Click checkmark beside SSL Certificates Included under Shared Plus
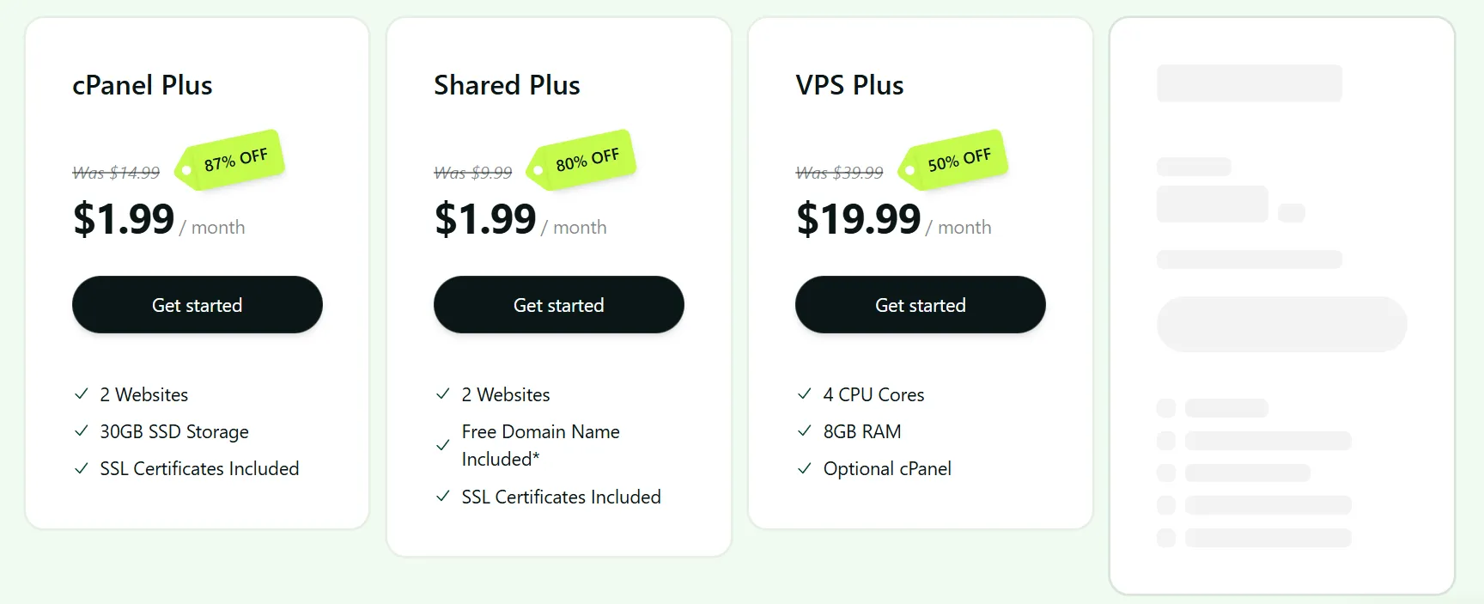The width and height of the screenshot is (1484, 604). pyautogui.click(x=441, y=497)
